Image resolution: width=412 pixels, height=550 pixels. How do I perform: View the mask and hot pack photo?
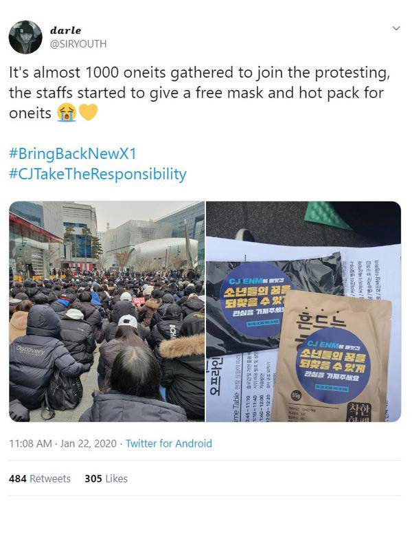[x=304, y=311]
